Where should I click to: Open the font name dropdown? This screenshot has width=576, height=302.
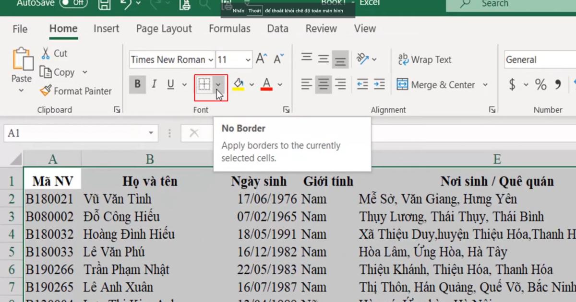pos(210,59)
